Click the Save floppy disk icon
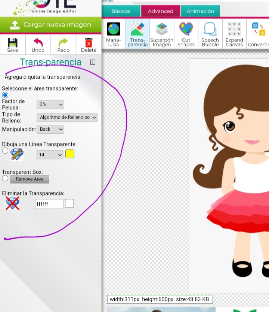 (x=13, y=45)
